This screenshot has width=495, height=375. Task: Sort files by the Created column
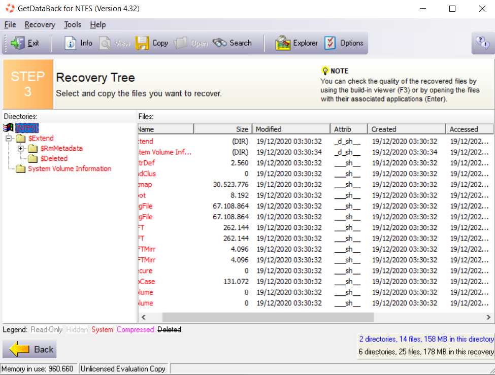pyautogui.click(x=407, y=129)
